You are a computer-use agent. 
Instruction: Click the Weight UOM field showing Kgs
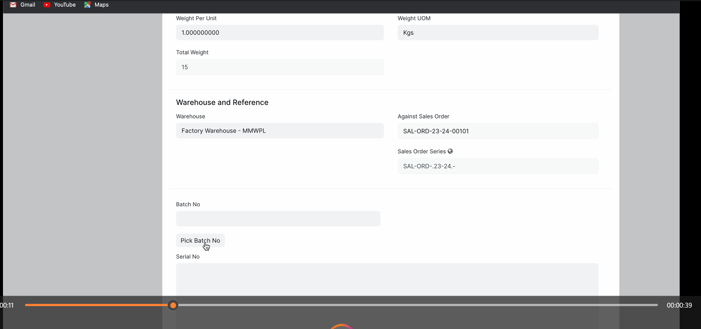[498, 33]
